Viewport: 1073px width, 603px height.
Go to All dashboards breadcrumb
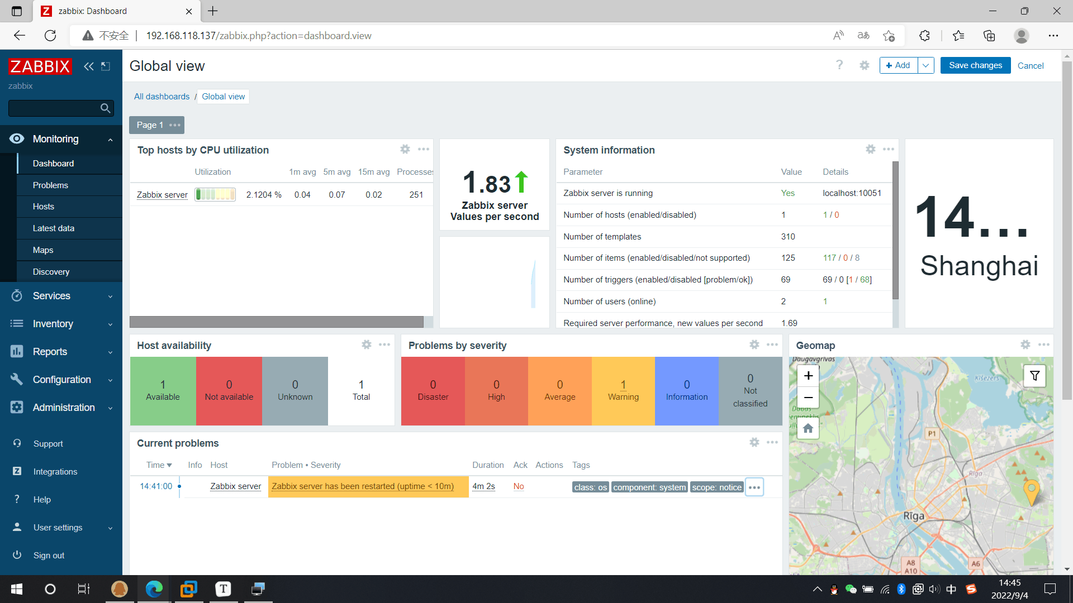tap(162, 97)
